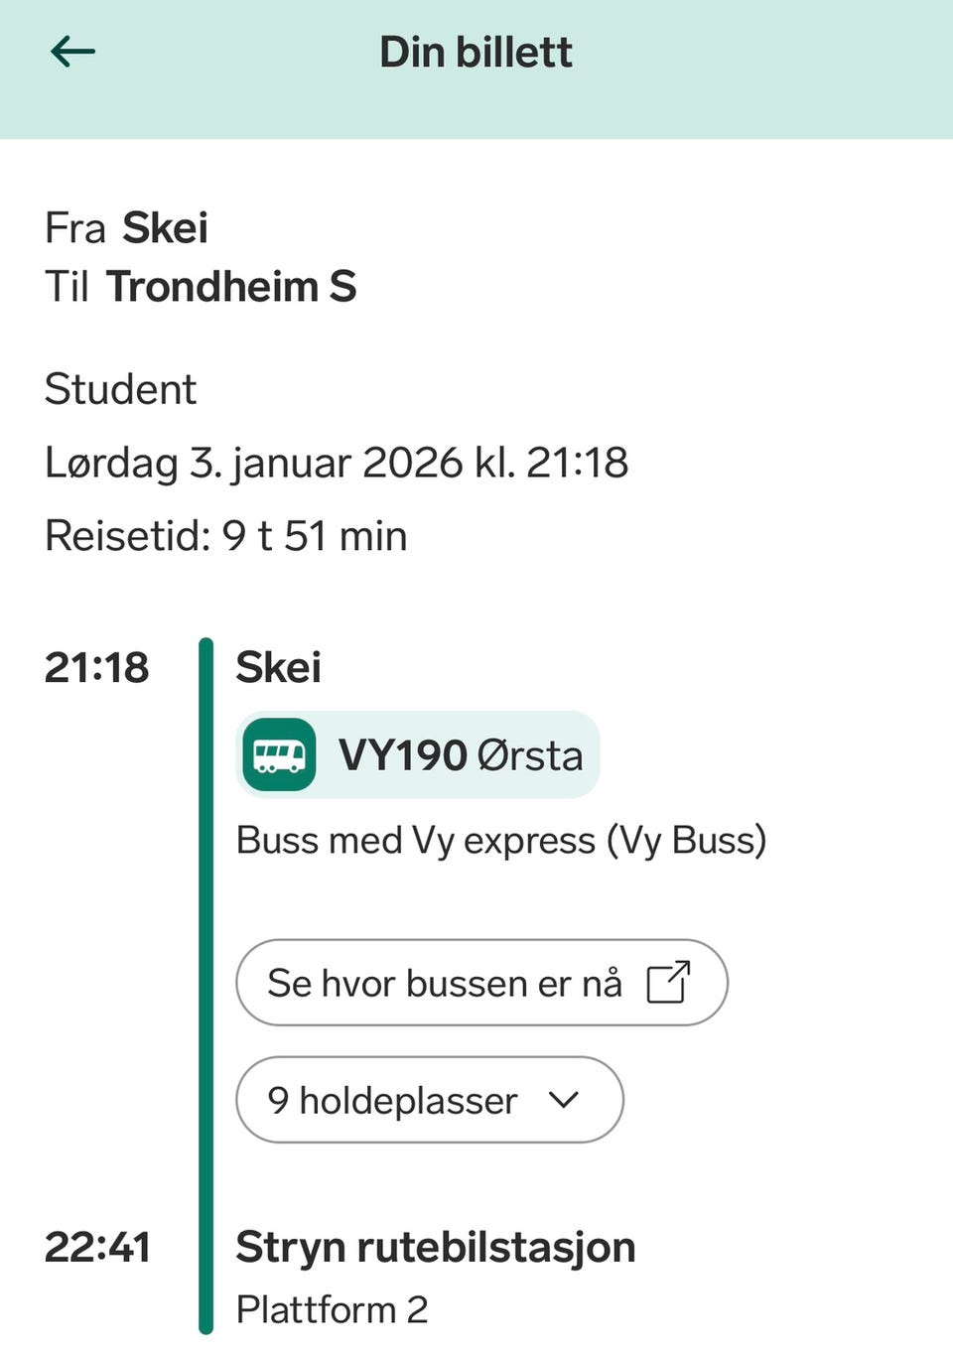Go back using the arrow icon
The height and width of the screenshot is (1352, 953).
[x=72, y=51]
